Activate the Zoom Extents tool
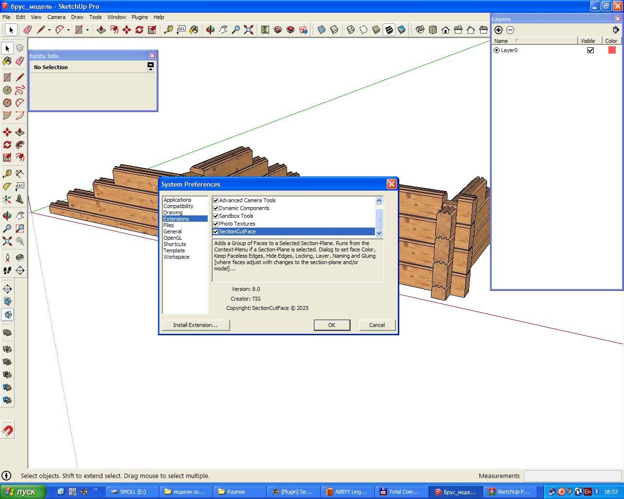Viewport: 624px width, 499px height. [x=249, y=30]
